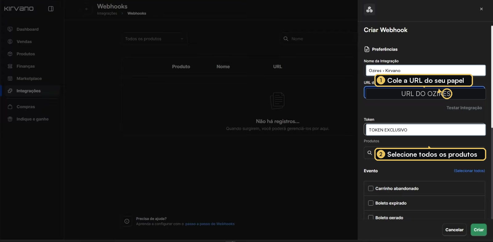Click the help info icon

(127, 221)
